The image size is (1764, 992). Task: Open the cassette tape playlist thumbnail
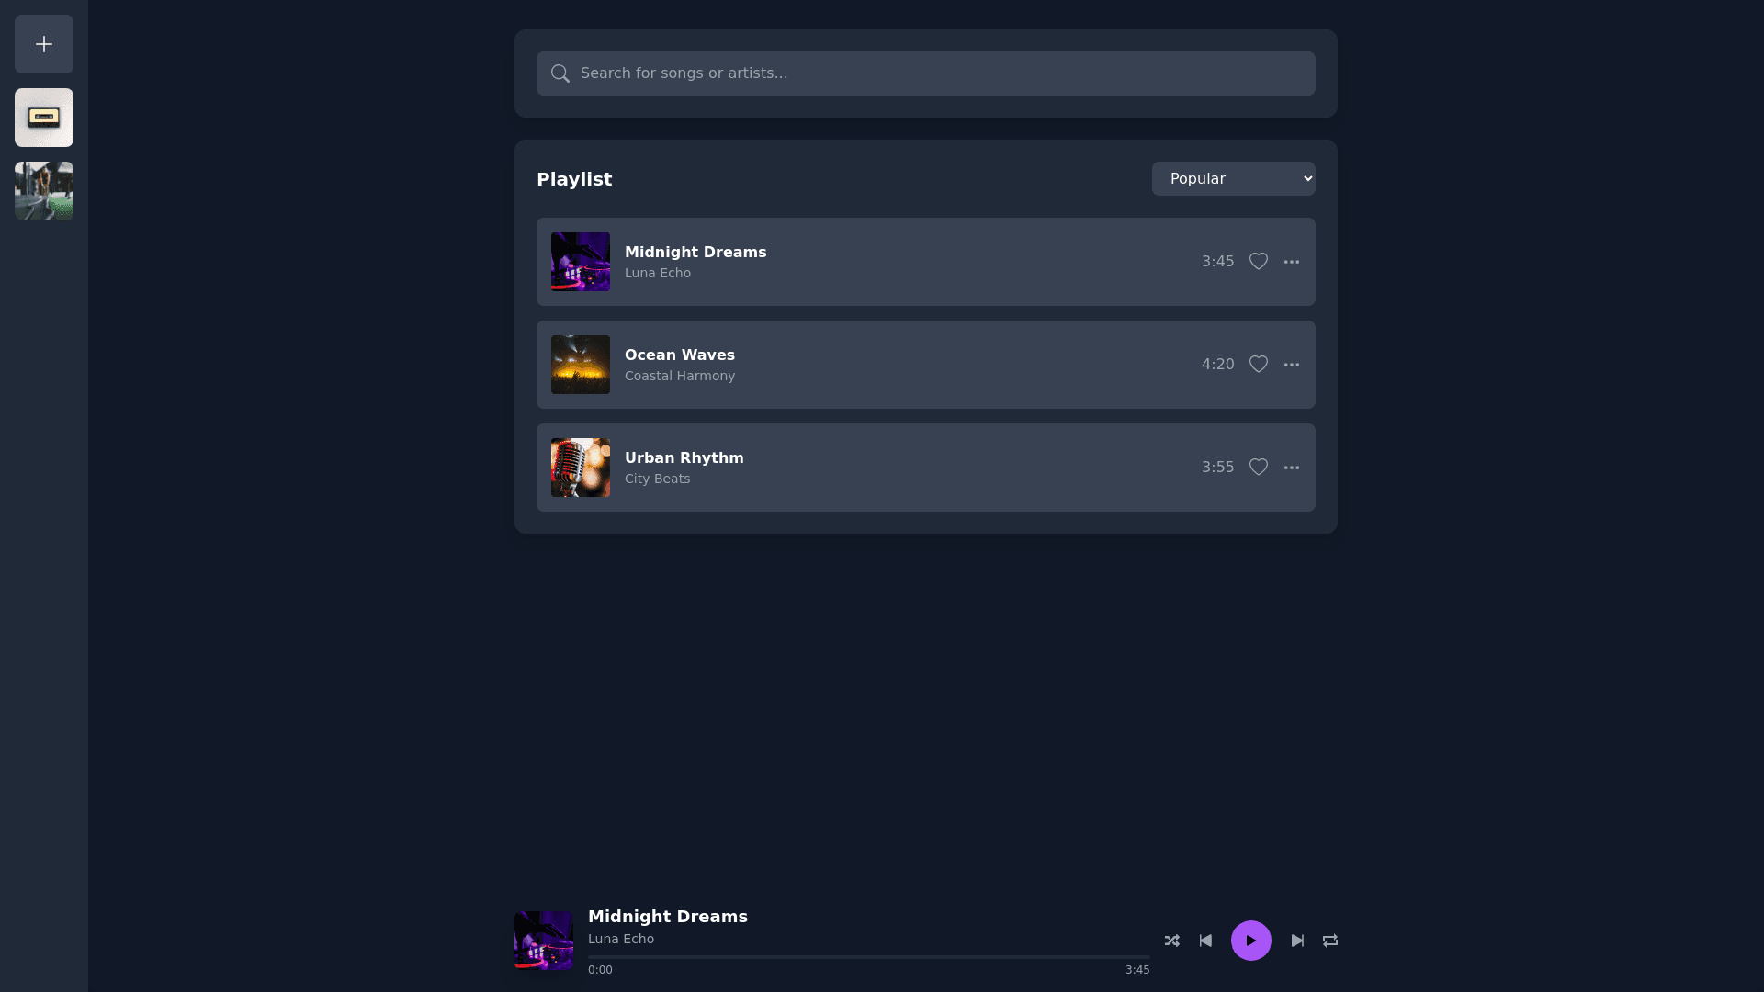coord(44,118)
